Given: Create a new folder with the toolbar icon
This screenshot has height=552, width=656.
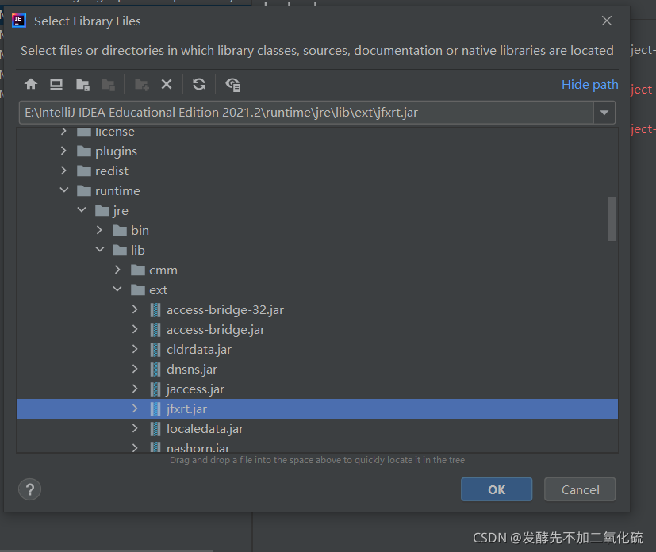Looking at the screenshot, I should (x=142, y=85).
